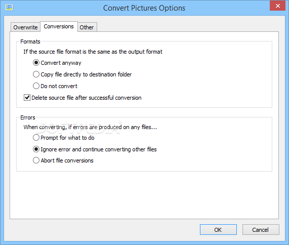Click the empty area below Errors group
The width and height of the screenshot is (289, 245).
coord(144,195)
